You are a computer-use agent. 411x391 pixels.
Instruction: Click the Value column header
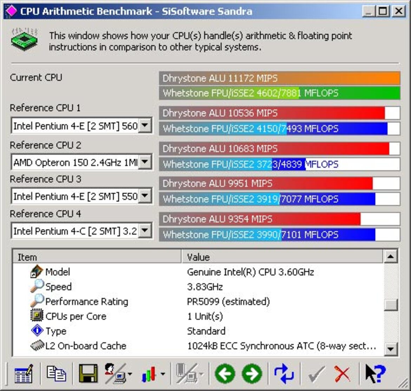282,257
